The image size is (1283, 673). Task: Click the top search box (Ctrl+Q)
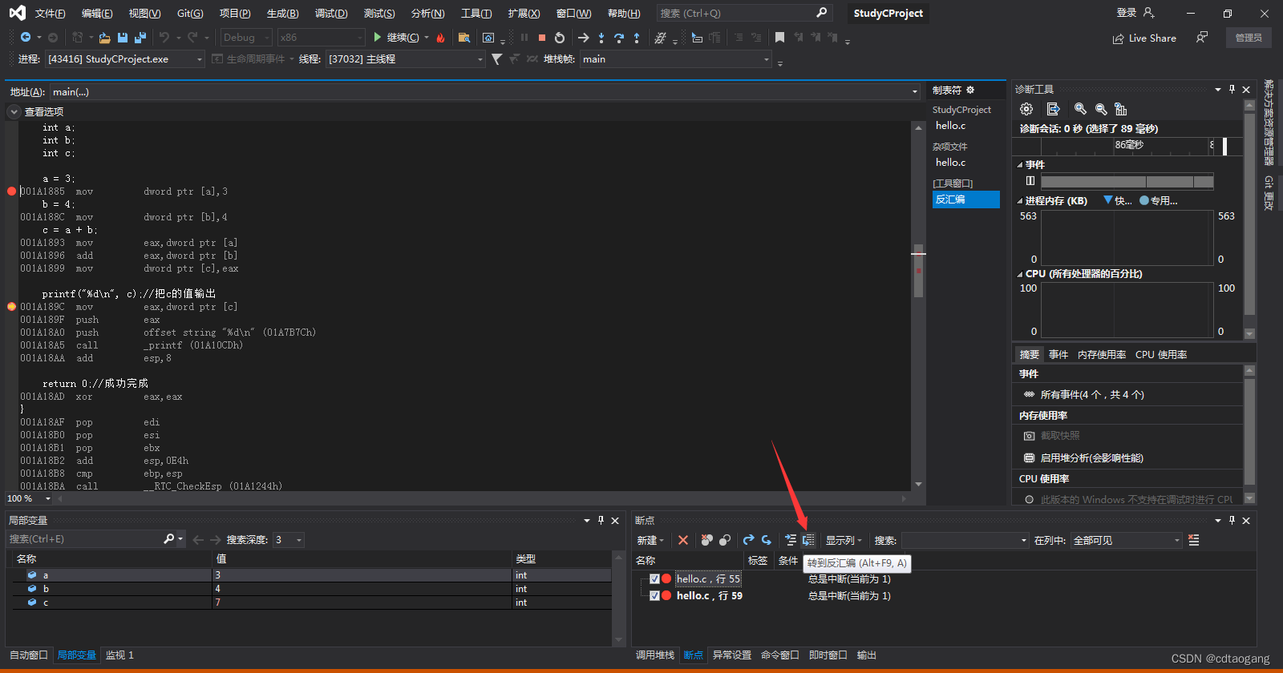[x=744, y=13]
